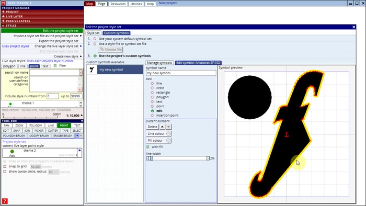Click the red anchor insertion point marker

(x=287, y=134)
